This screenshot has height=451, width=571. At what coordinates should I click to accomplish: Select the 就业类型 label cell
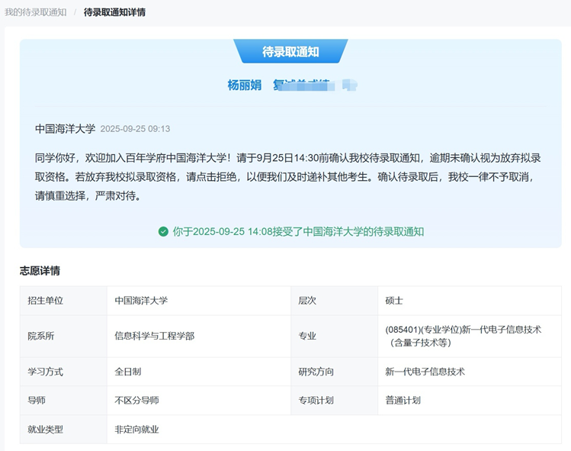pos(64,430)
